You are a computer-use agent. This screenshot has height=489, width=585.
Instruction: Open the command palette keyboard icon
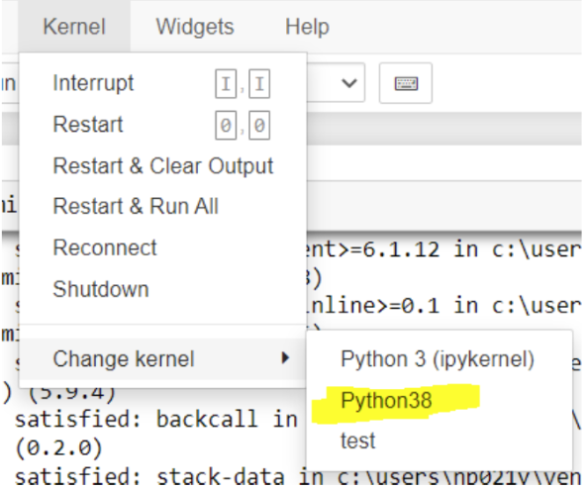406,83
